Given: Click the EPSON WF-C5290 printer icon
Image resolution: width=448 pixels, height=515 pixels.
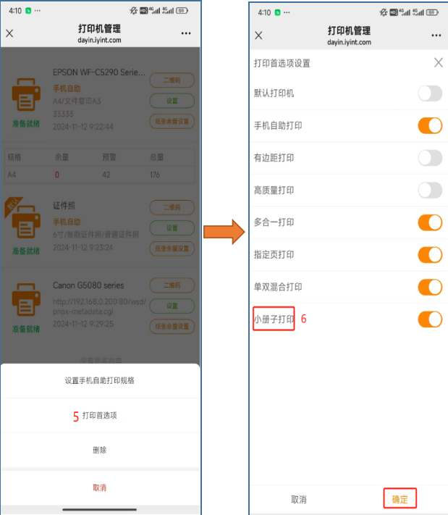Looking at the screenshot, I should tap(26, 95).
